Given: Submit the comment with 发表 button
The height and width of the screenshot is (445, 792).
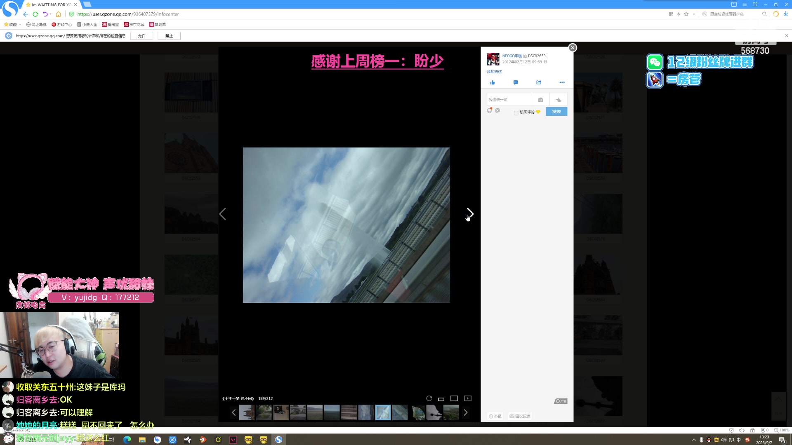Looking at the screenshot, I should click(x=556, y=112).
